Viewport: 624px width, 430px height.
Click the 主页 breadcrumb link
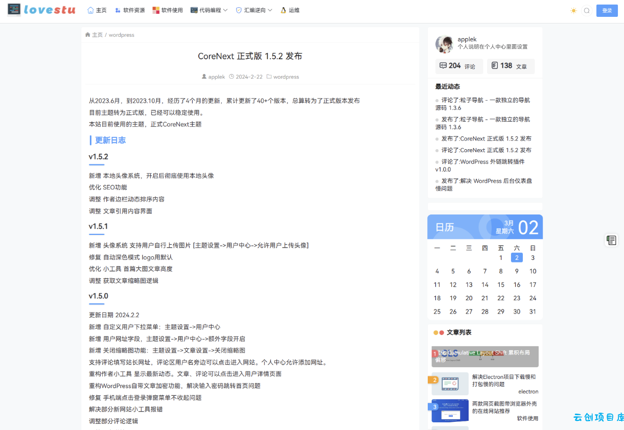[97, 35]
